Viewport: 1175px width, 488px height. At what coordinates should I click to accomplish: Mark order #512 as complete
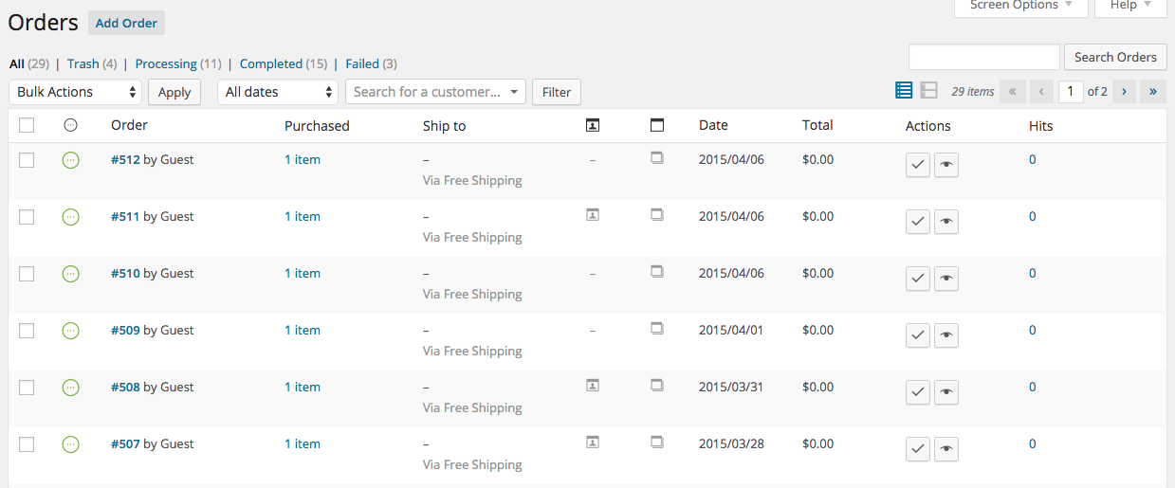(x=917, y=165)
